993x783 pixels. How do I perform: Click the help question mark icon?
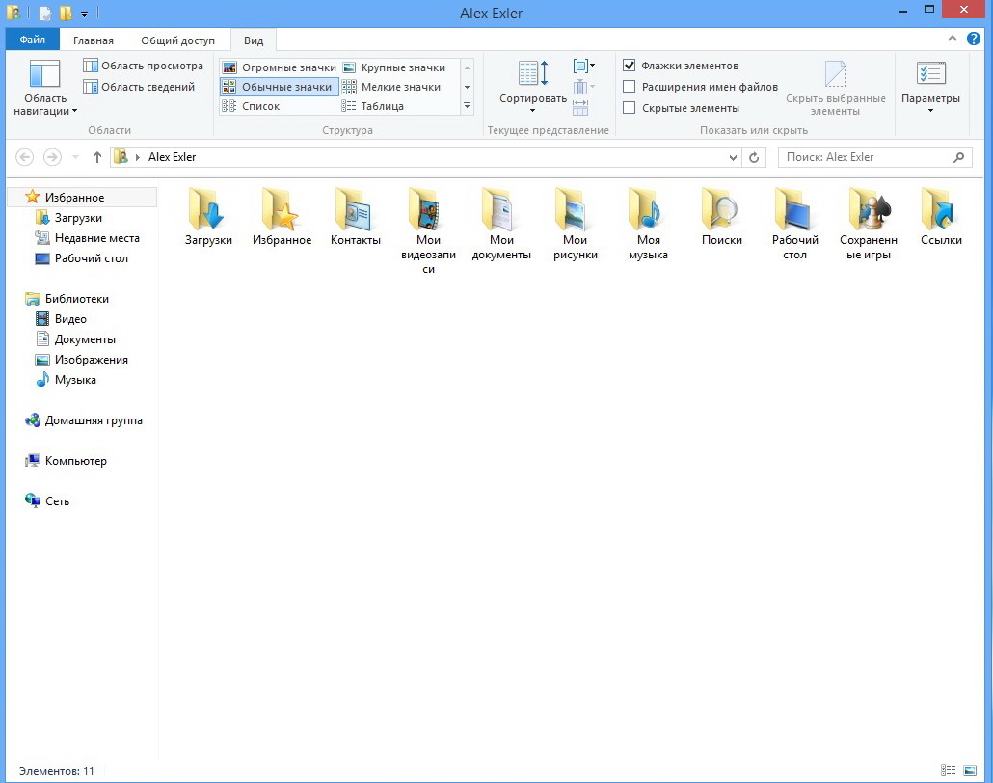(x=973, y=40)
